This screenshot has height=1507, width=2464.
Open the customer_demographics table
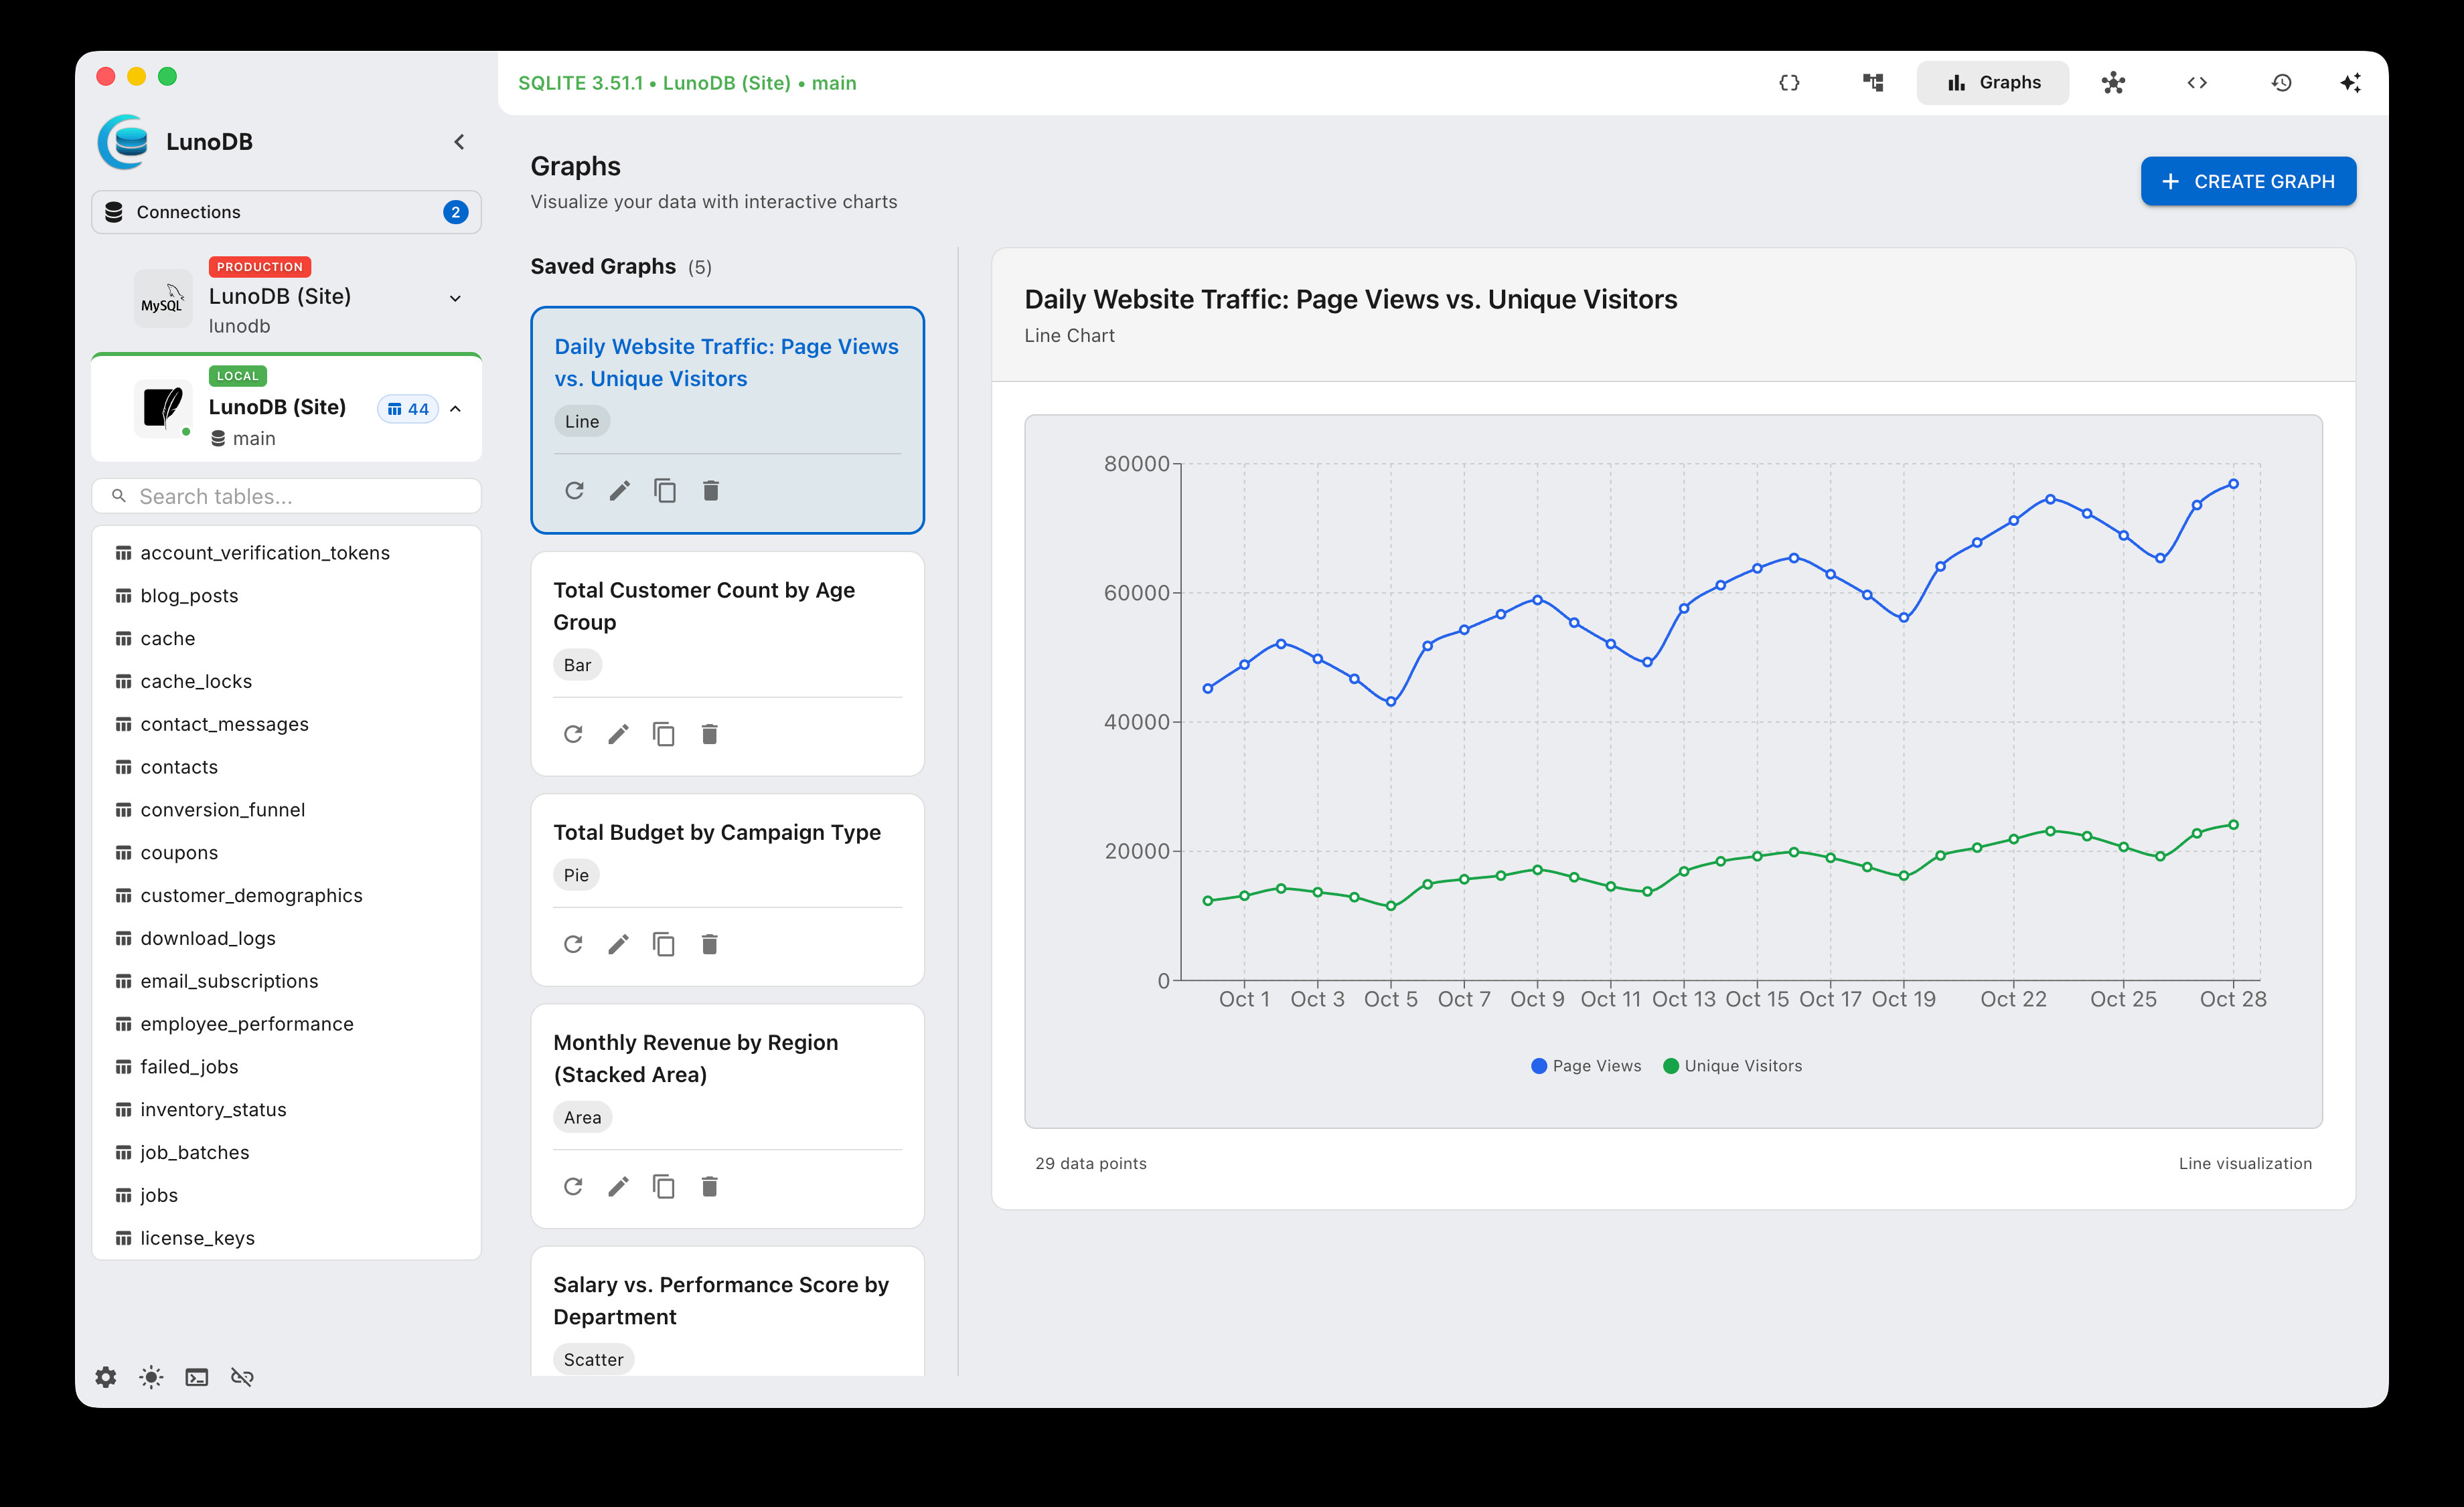(251, 895)
